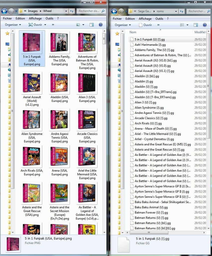The image size is (212, 256).
Task: Open the ? help menu in roms window
Action: click(168, 19)
